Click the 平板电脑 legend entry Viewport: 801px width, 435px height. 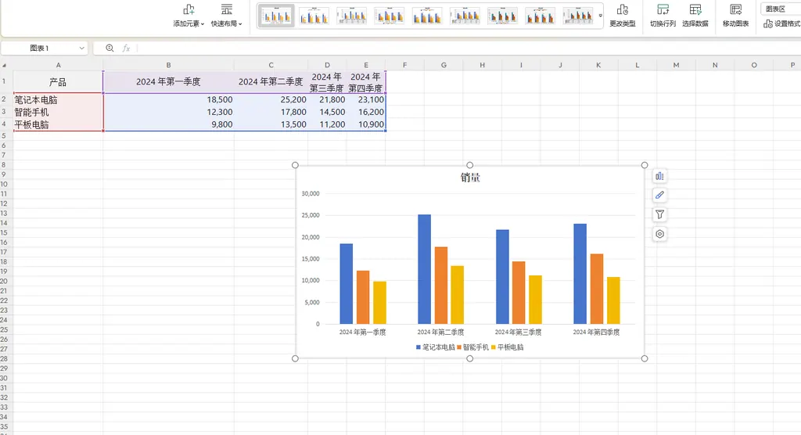click(507, 347)
